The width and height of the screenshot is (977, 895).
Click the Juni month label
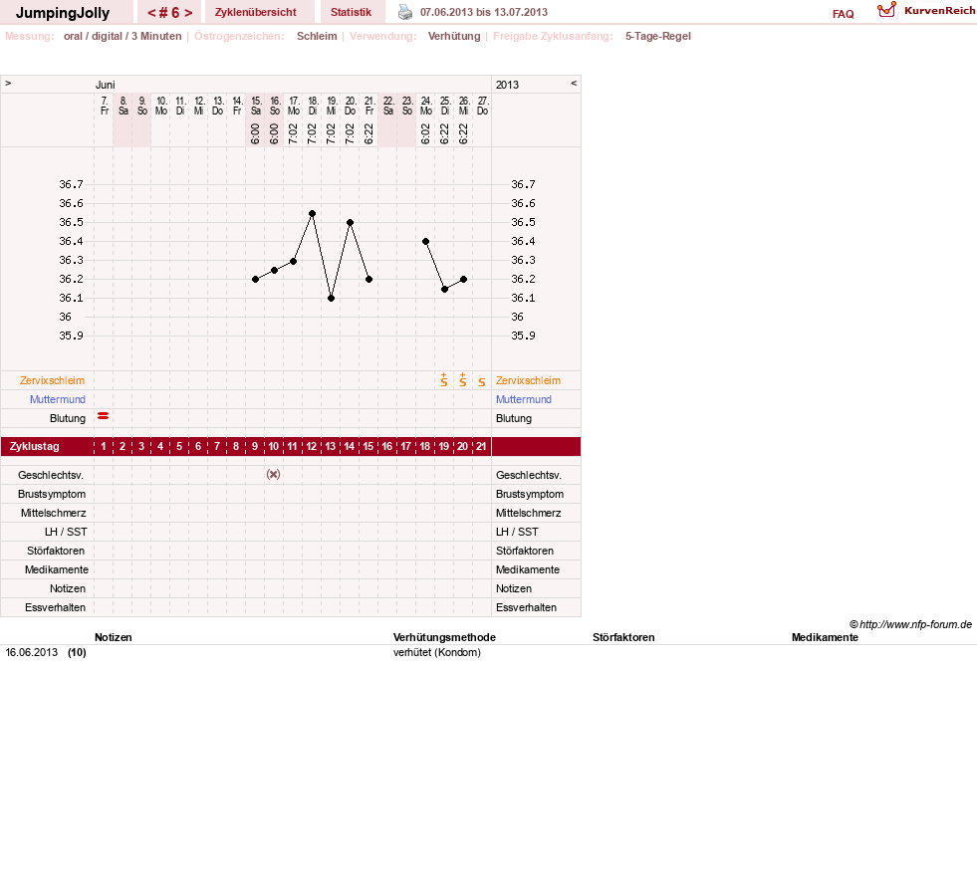click(105, 85)
